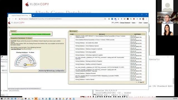Image resolution: width=178 pixels, height=100 pixels.
Task: Open the Windows Start menu
Action: tap(2, 99)
